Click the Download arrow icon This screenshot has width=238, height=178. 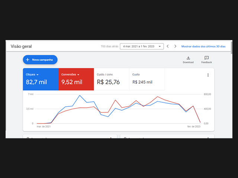click(x=188, y=58)
